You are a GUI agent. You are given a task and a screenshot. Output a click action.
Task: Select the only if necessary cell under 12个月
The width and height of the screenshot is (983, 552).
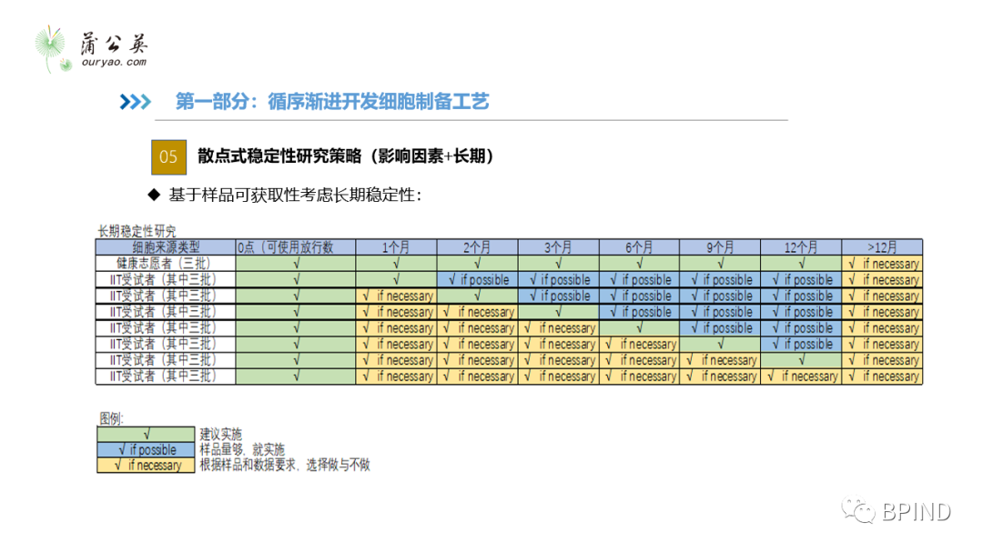(801, 376)
